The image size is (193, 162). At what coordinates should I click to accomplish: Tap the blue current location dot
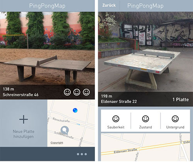click(75, 110)
